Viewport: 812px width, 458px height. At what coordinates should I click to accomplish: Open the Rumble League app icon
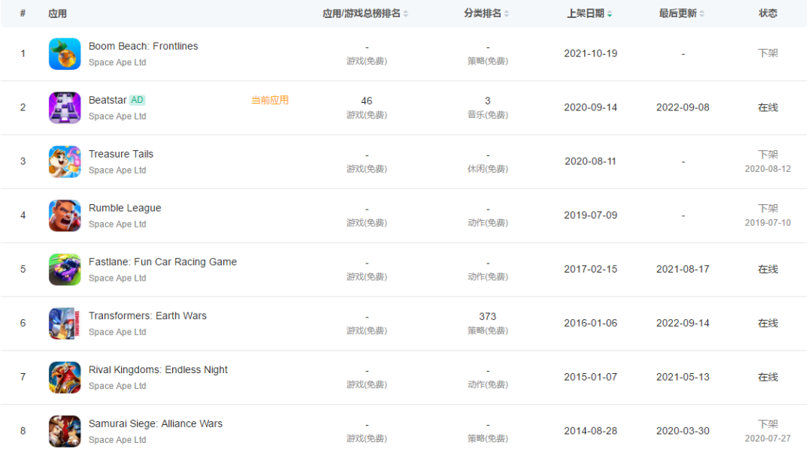[x=65, y=215]
